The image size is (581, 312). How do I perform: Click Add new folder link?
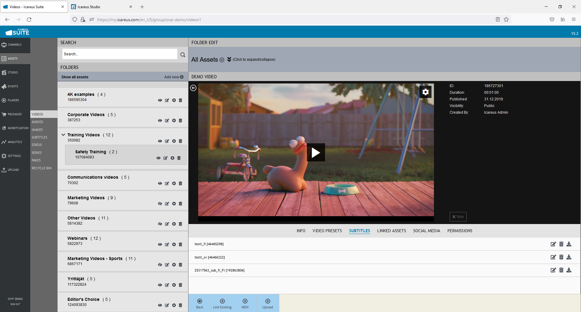174,77
